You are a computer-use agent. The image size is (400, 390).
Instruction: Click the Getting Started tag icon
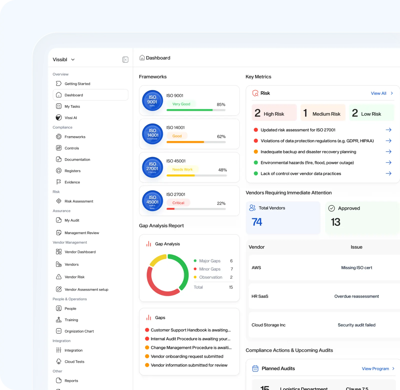point(59,83)
